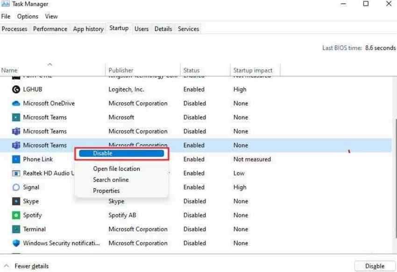This screenshot has height=272, width=397.
Task: Click the Signal app icon
Action: coord(16,187)
